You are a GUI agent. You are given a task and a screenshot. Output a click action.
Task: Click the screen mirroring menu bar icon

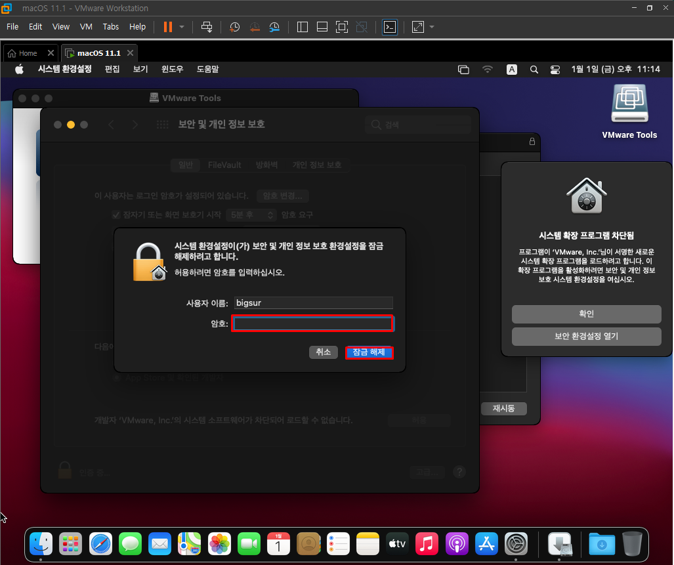point(463,70)
